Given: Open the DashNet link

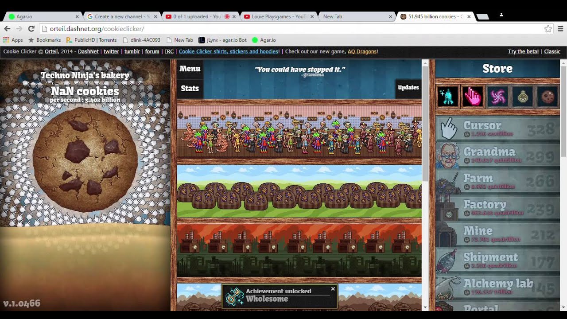Looking at the screenshot, I should (88, 51).
